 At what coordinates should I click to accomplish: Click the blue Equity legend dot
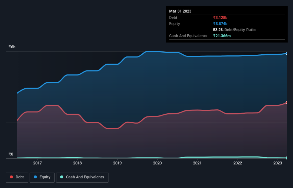[35, 177]
